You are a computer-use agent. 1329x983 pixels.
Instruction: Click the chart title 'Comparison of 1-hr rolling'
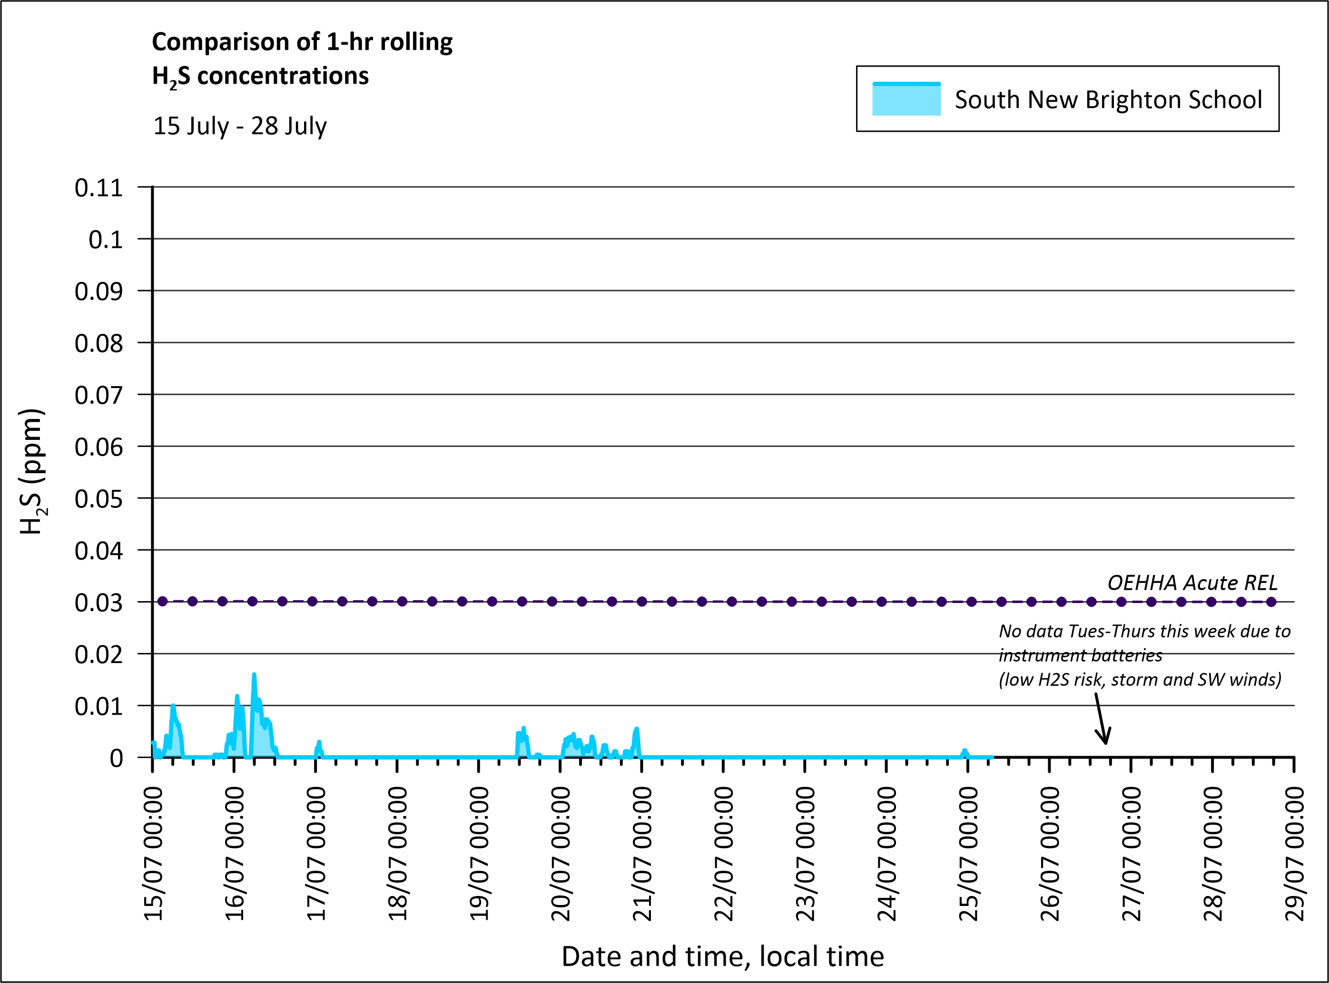click(302, 42)
